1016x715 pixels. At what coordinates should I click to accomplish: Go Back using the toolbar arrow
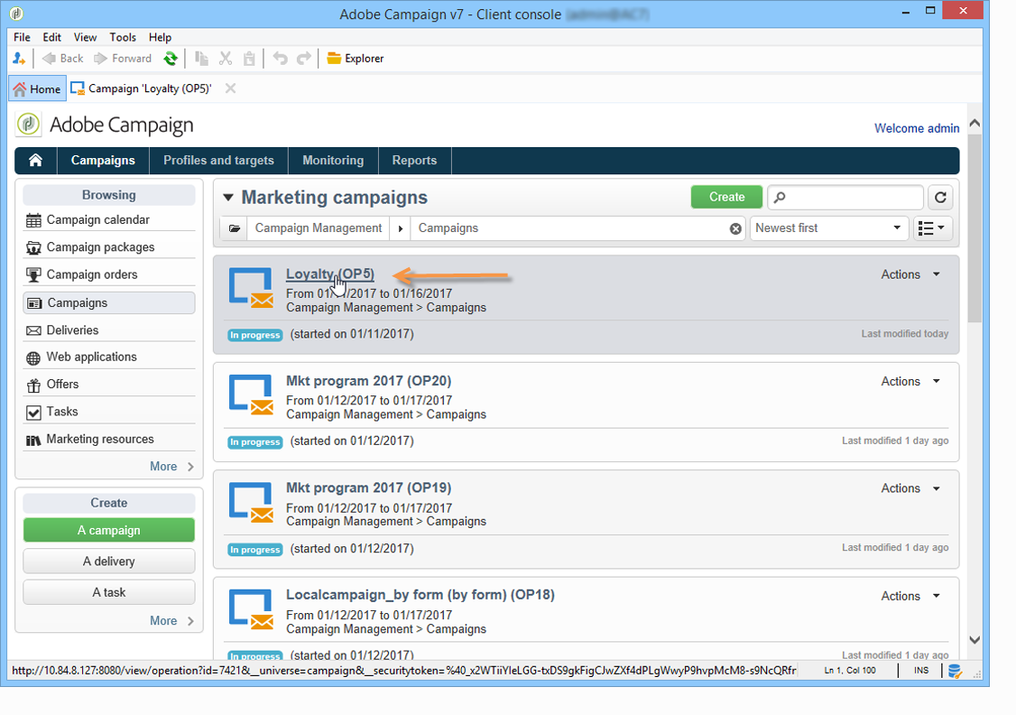(62, 59)
